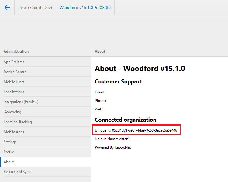Click the Administration panel header

click(16, 52)
